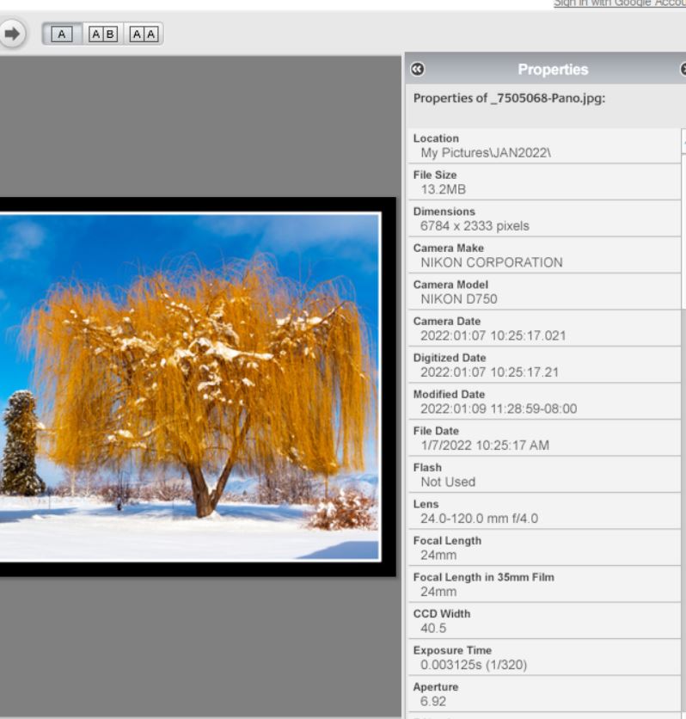The image size is (686, 719).
Task: Select the Location property row
Action: tap(542, 145)
